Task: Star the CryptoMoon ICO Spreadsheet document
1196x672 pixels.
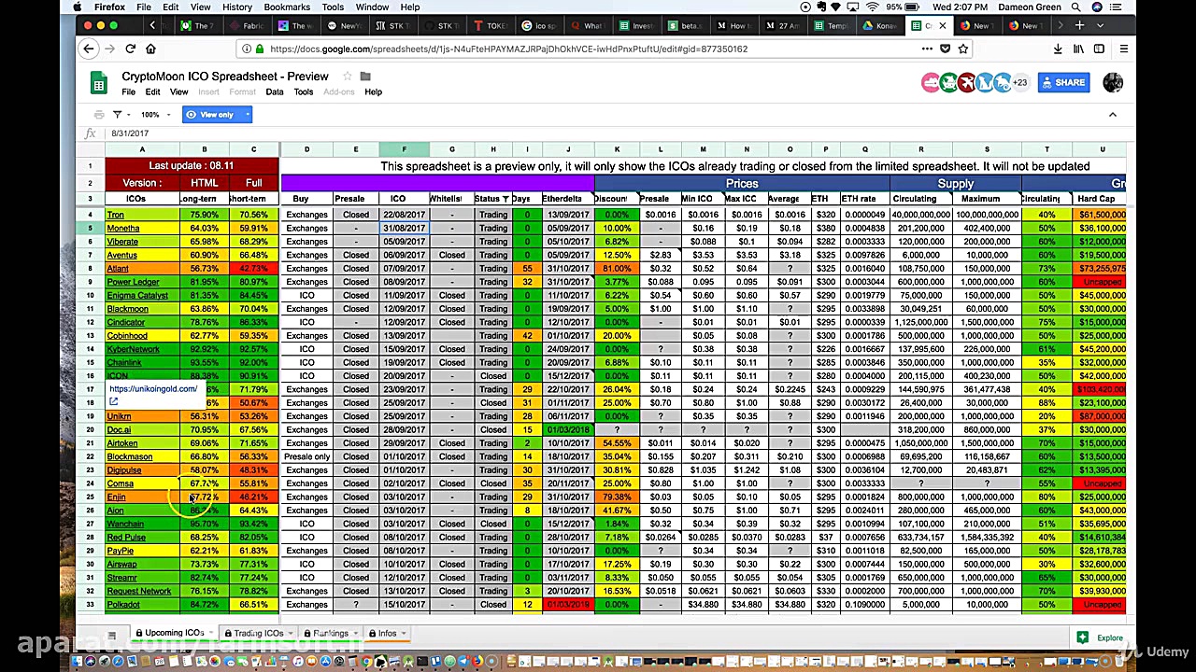Action: pos(347,77)
